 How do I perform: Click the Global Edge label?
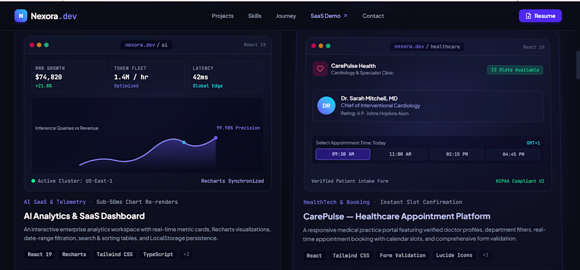point(208,86)
